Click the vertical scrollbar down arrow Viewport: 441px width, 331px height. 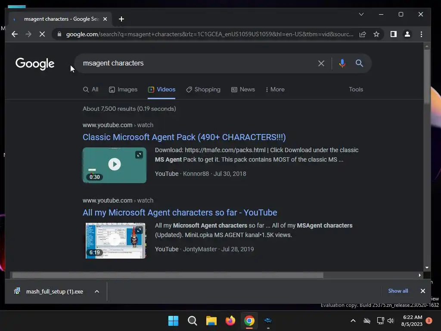427,268
